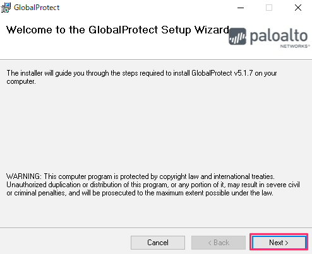312x254 pixels.
Task: Click the Unauthorized duplication line of warning
Action: (x=153, y=185)
